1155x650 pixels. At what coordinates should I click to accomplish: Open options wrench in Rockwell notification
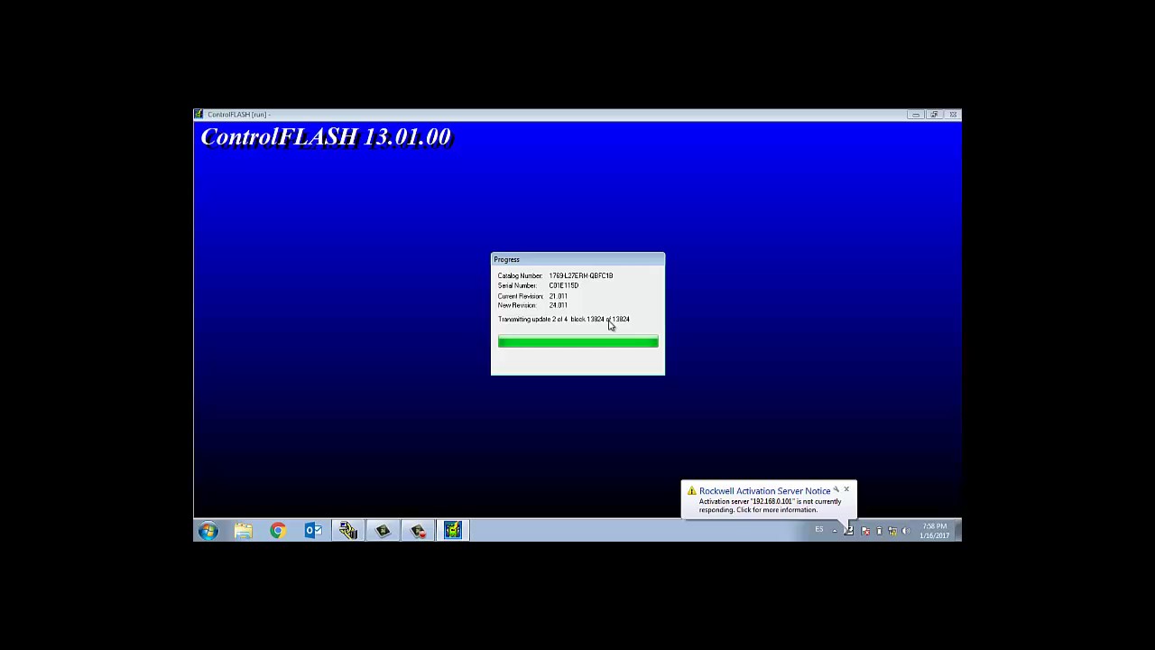click(x=836, y=490)
